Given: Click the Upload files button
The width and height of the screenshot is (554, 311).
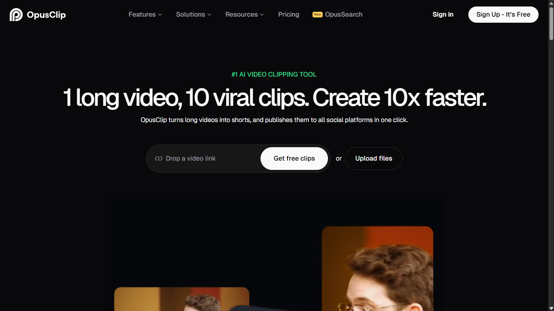Looking at the screenshot, I should pos(373,159).
